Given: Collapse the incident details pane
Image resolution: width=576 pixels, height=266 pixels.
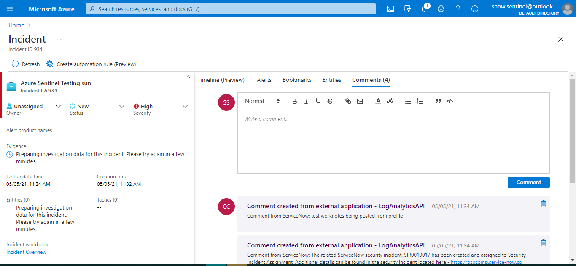Looking at the screenshot, I should (x=189, y=77).
